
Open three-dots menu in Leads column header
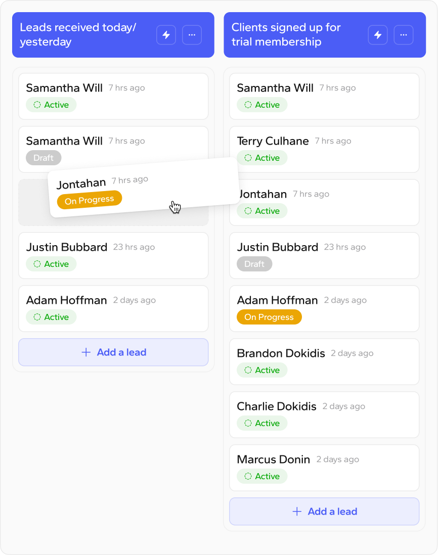[x=192, y=35]
